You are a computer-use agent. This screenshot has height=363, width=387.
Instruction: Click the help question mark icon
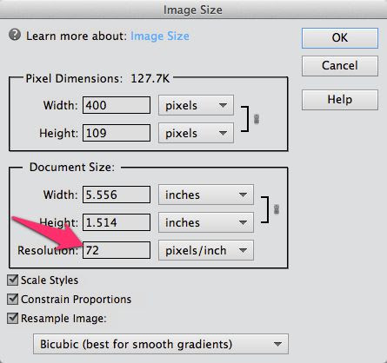[x=15, y=35]
